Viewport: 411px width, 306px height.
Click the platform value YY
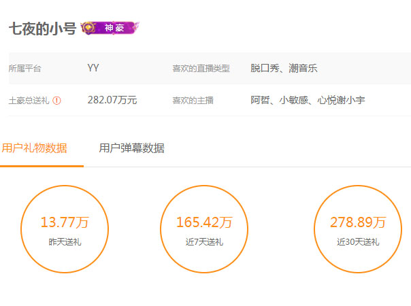coord(93,68)
